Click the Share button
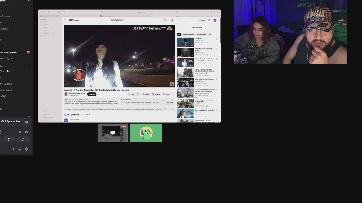Screen dimensions: 362x203 click(x=146, y=94)
